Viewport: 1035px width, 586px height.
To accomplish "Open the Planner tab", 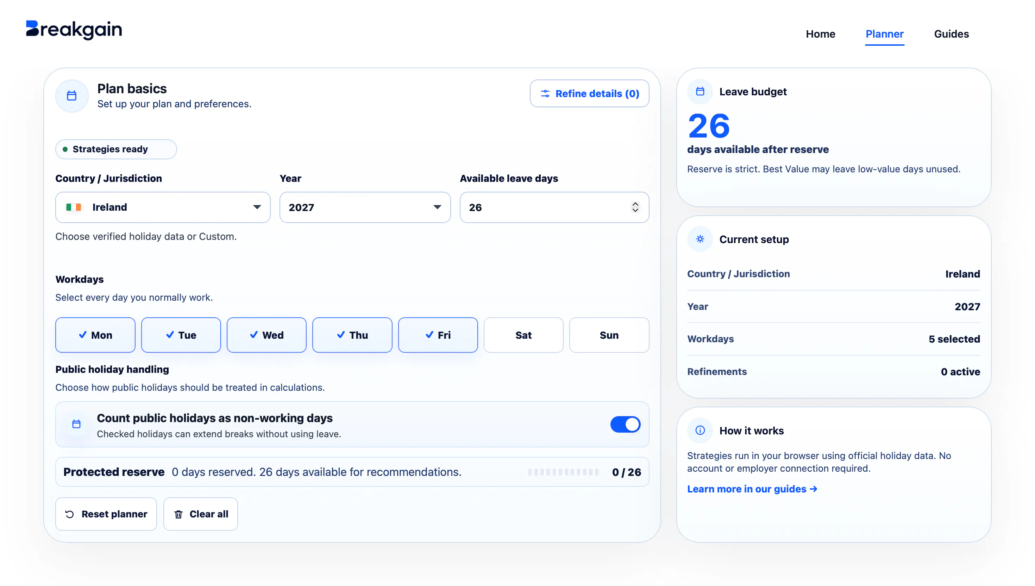I will [884, 34].
